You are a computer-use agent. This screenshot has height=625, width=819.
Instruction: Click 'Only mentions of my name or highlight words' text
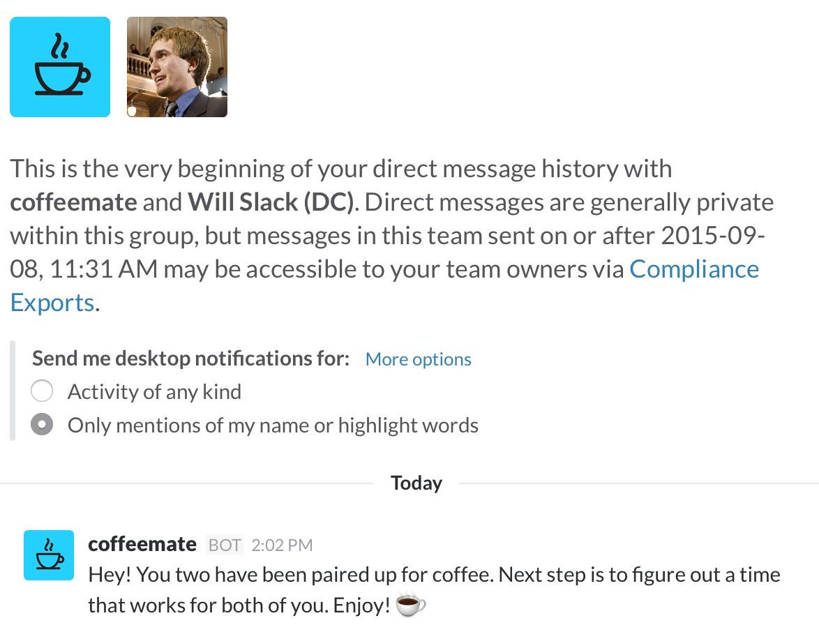coord(273,425)
